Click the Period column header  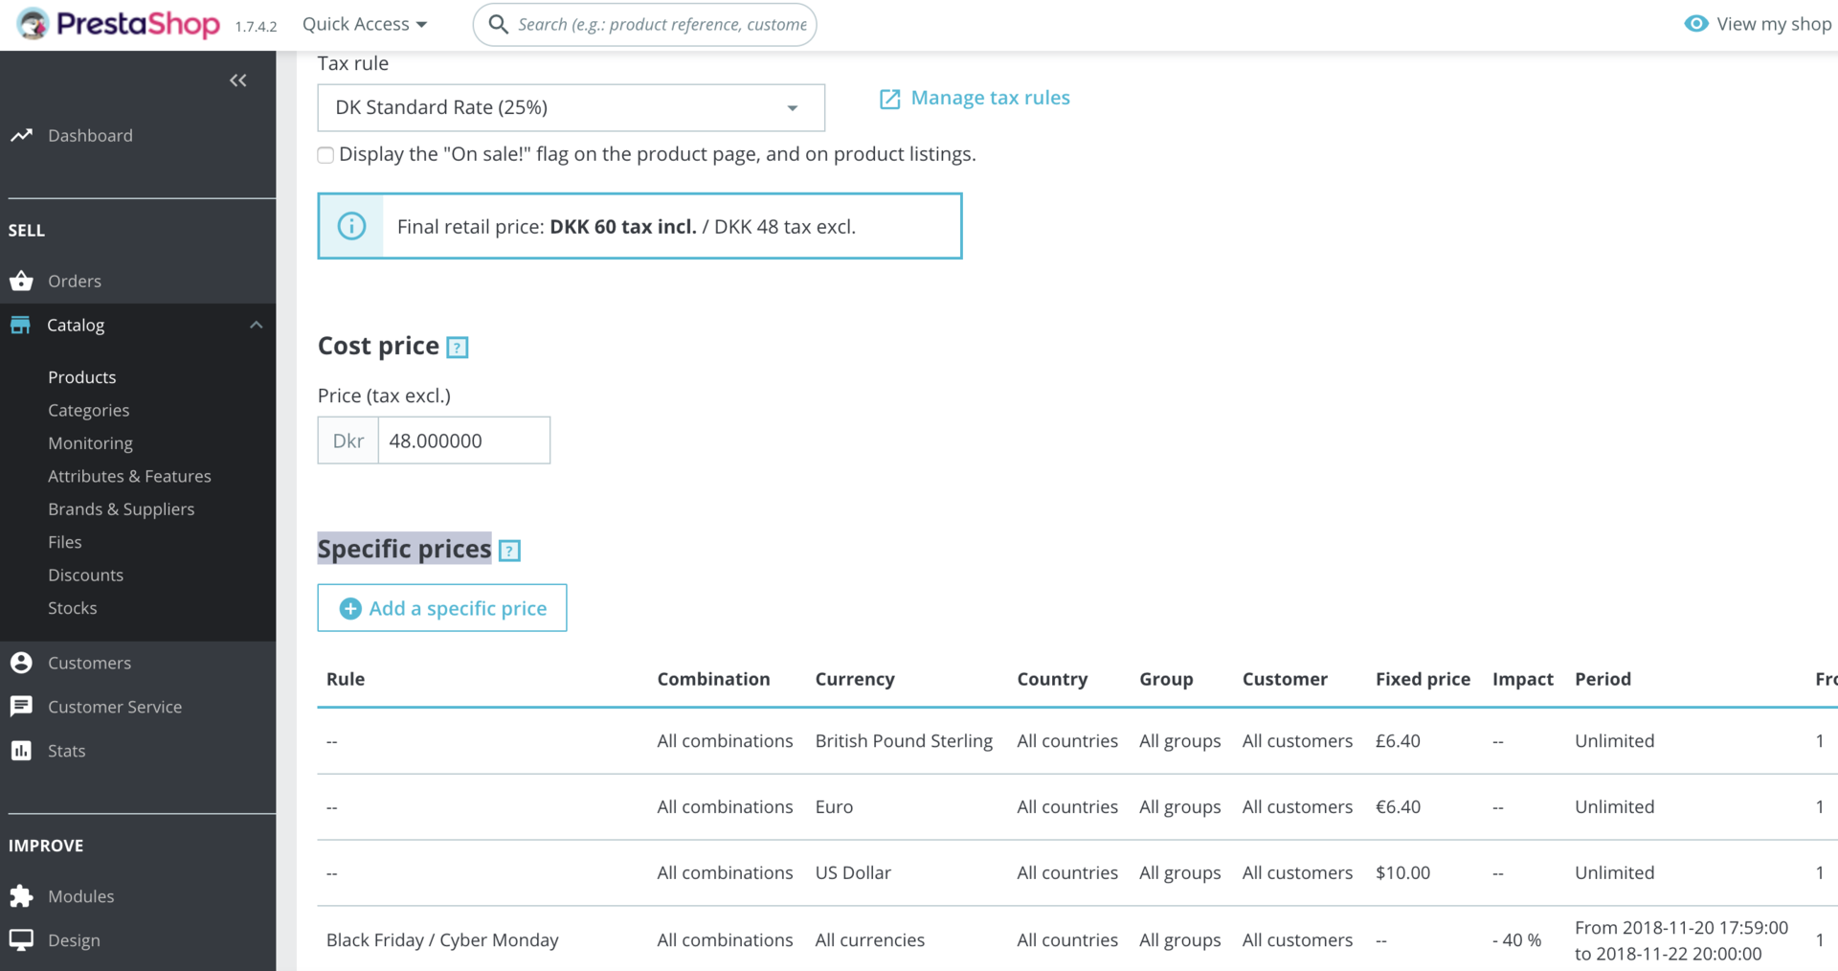[x=1603, y=679]
